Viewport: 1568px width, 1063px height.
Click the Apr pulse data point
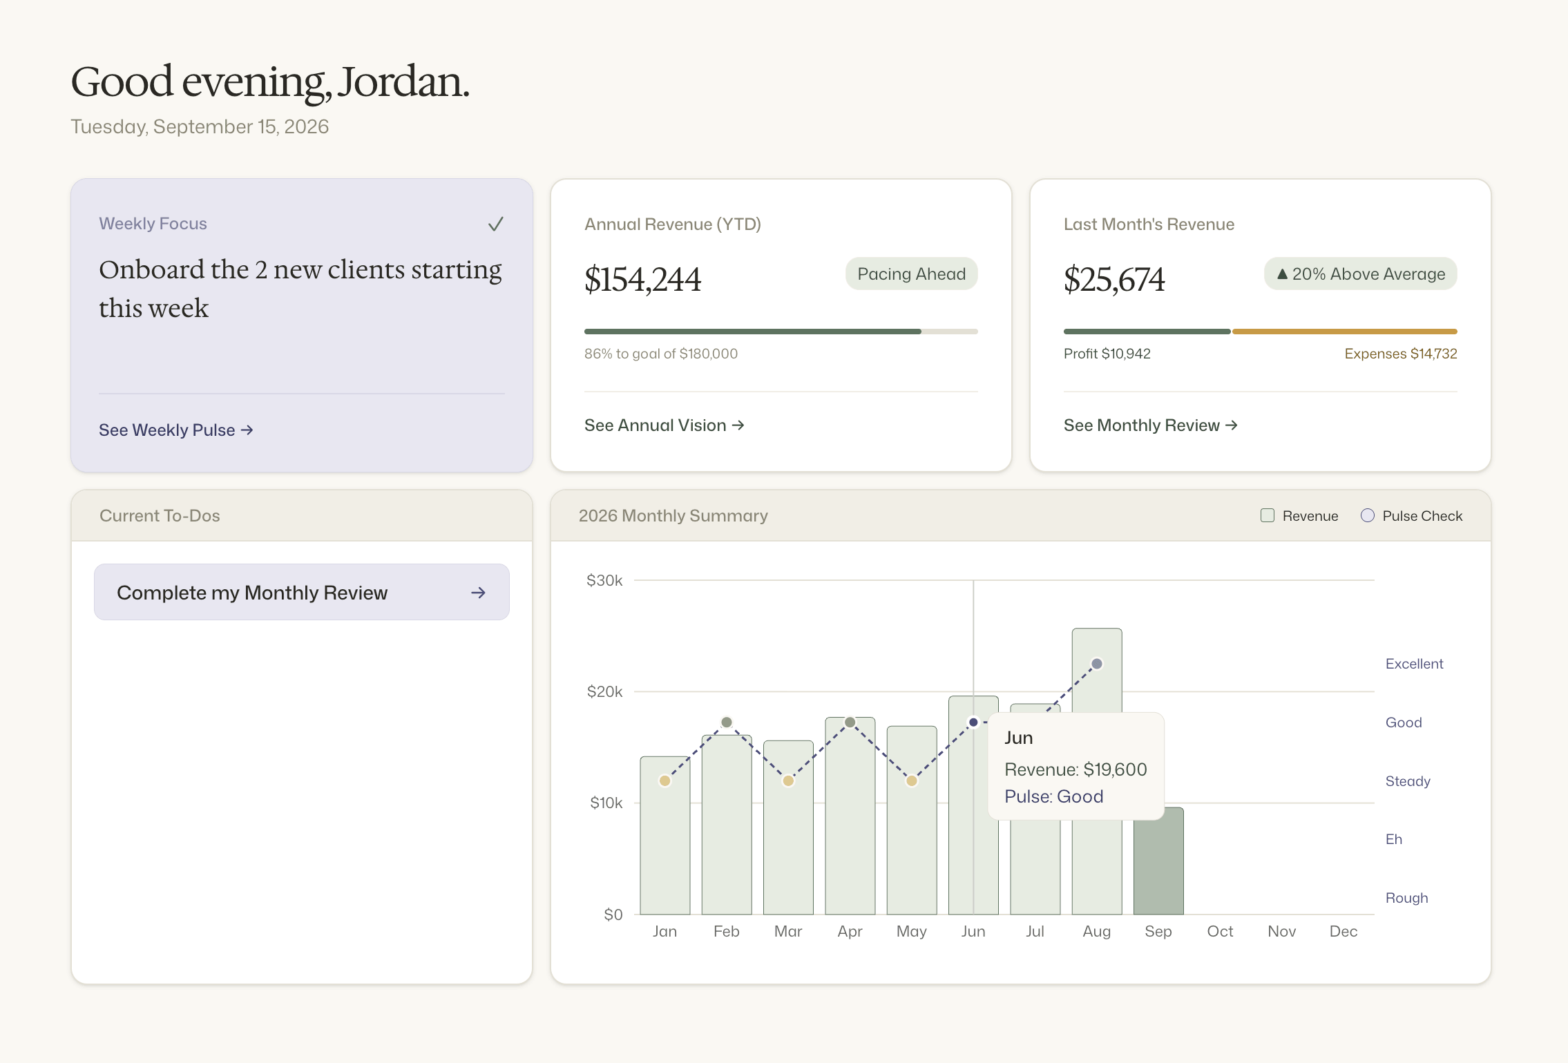click(x=850, y=722)
